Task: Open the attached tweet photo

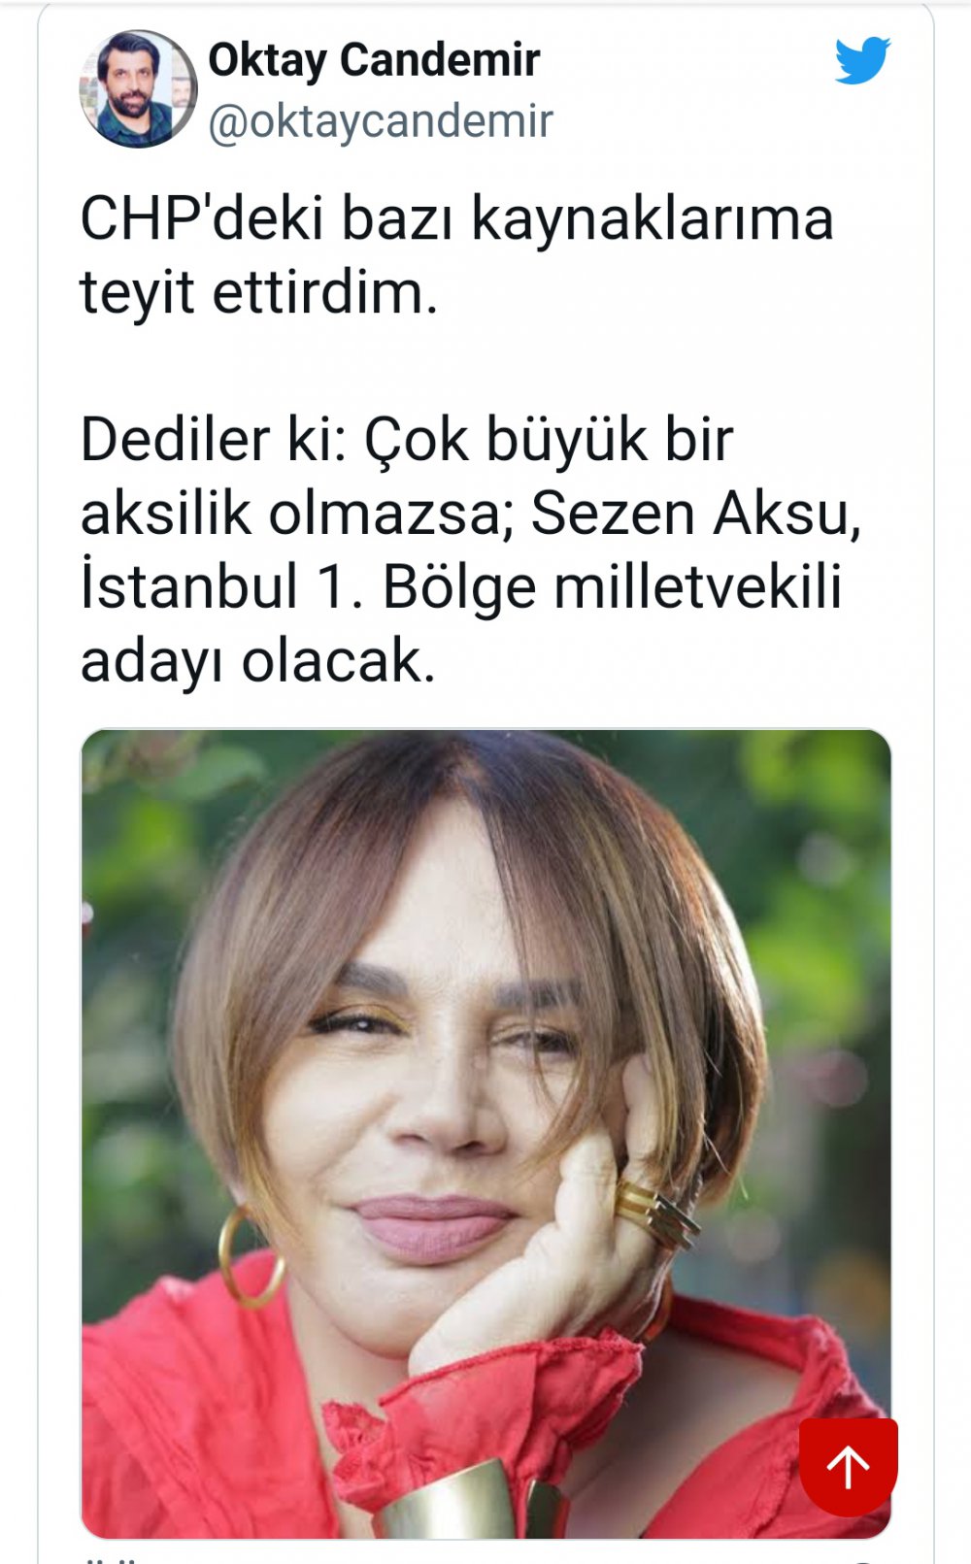Action: [485, 1134]
